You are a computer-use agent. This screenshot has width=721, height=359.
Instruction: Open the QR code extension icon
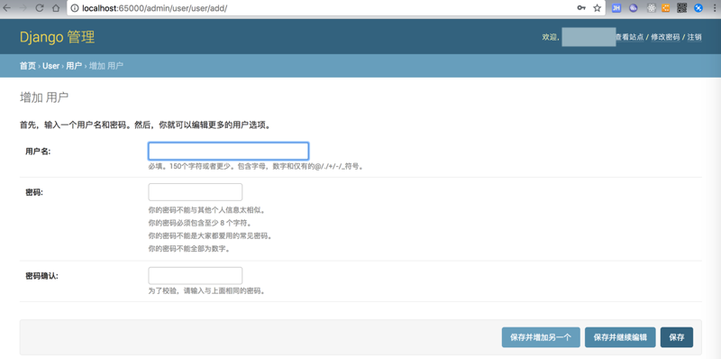click(x=682, y=8)
